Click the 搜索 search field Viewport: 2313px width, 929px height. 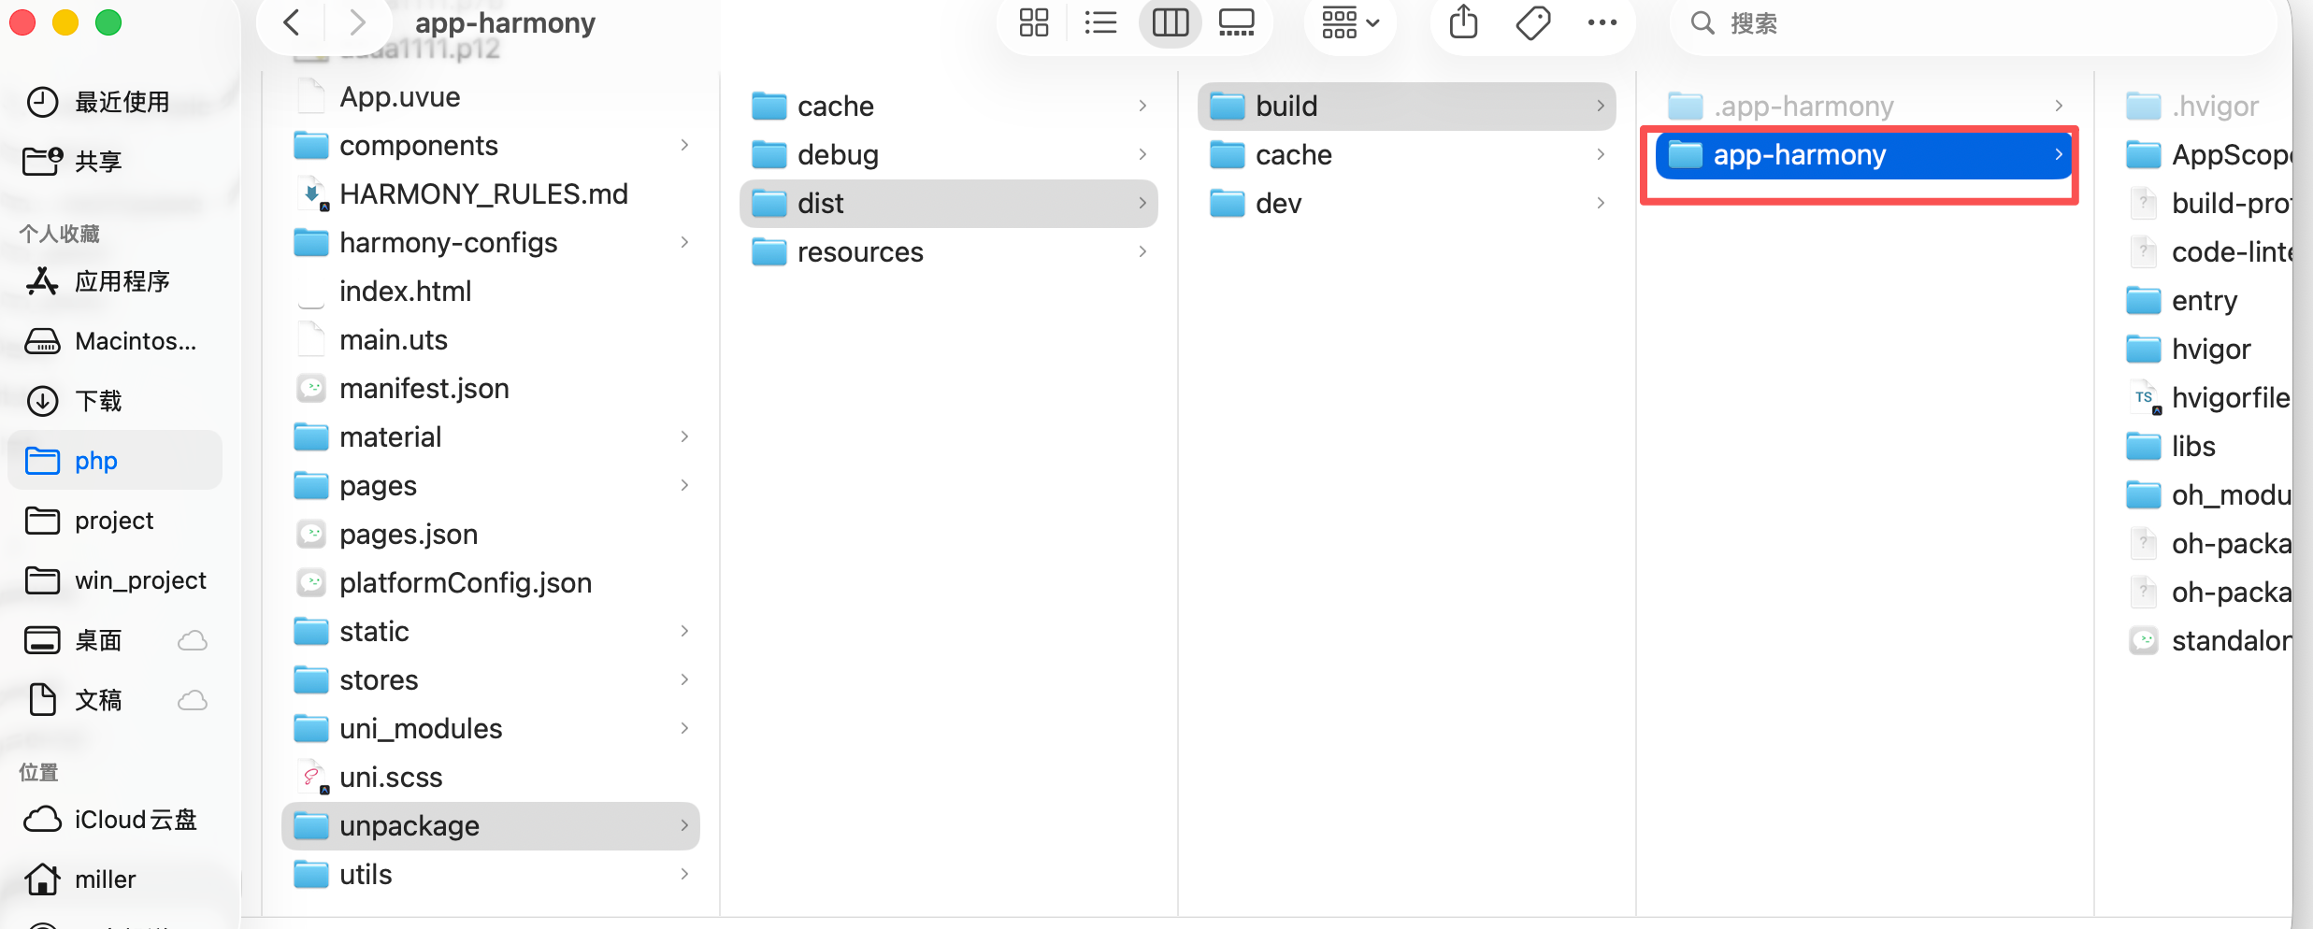1973,22
